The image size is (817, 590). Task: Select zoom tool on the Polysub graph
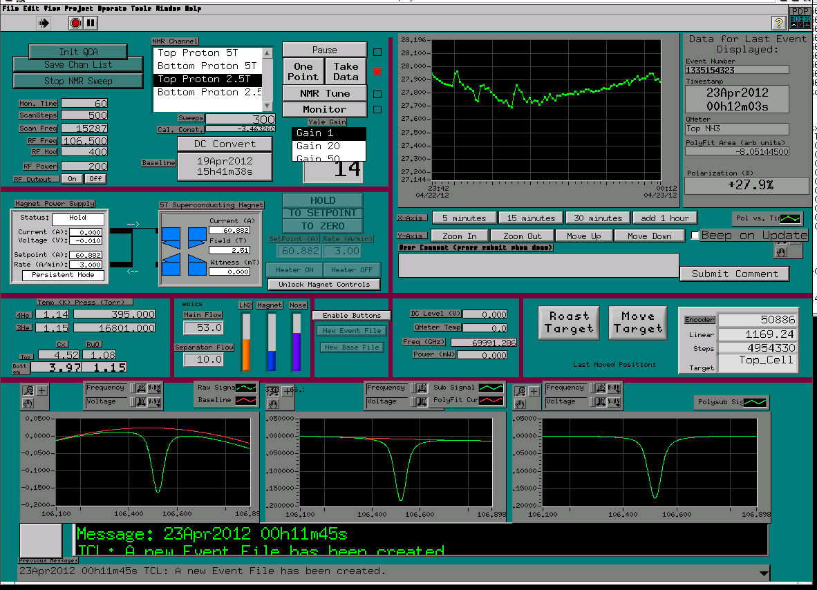[x=520, y=391]
